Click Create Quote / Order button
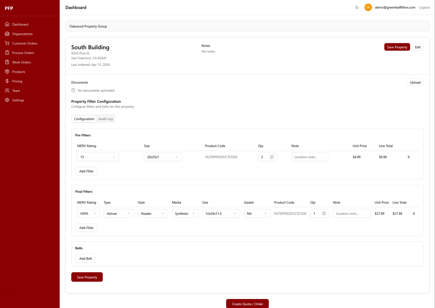Screen dimensions: 435x308 (247, 304)
